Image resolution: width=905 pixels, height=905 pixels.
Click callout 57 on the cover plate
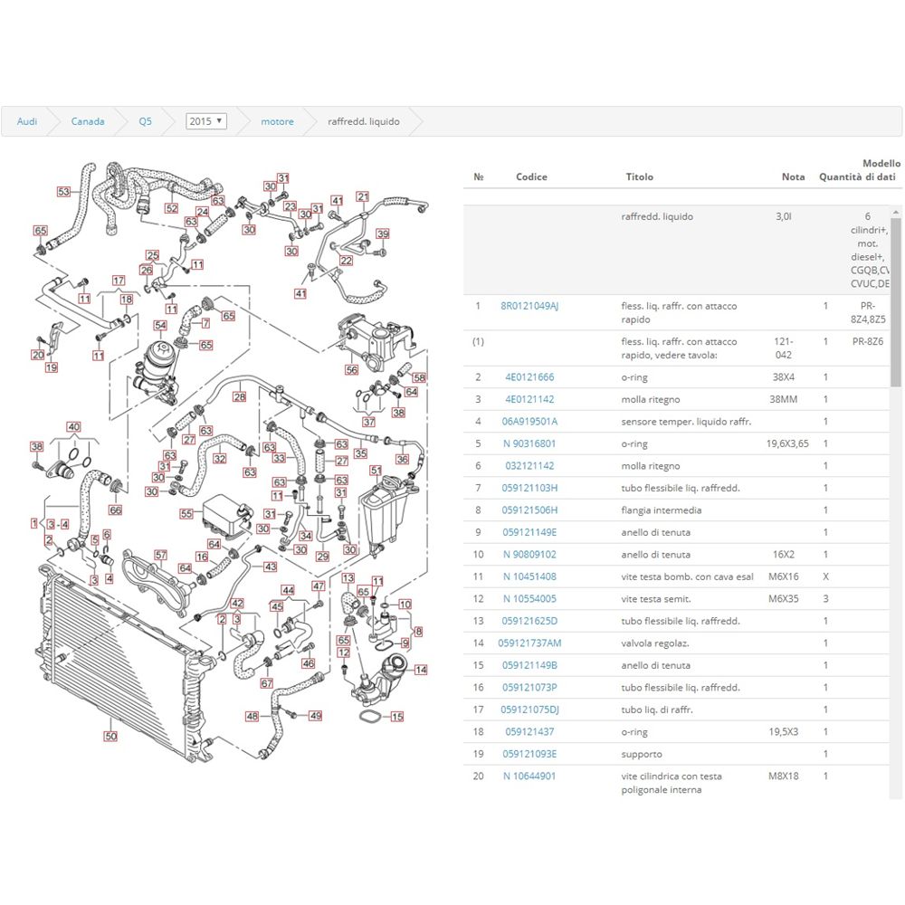tap(160, 555)
